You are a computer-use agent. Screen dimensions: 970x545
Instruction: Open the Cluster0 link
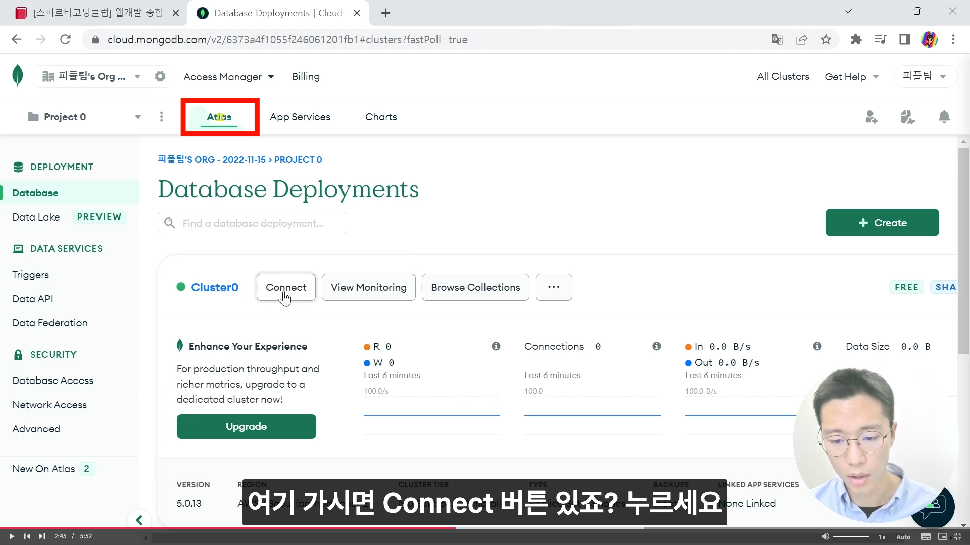pyautogui.click(x=215, y=287)
